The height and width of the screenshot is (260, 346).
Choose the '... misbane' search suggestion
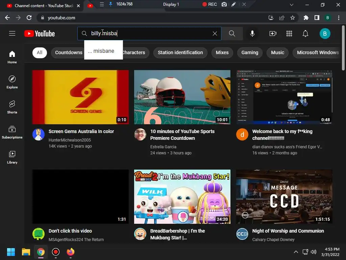click(x=103, y=51)
